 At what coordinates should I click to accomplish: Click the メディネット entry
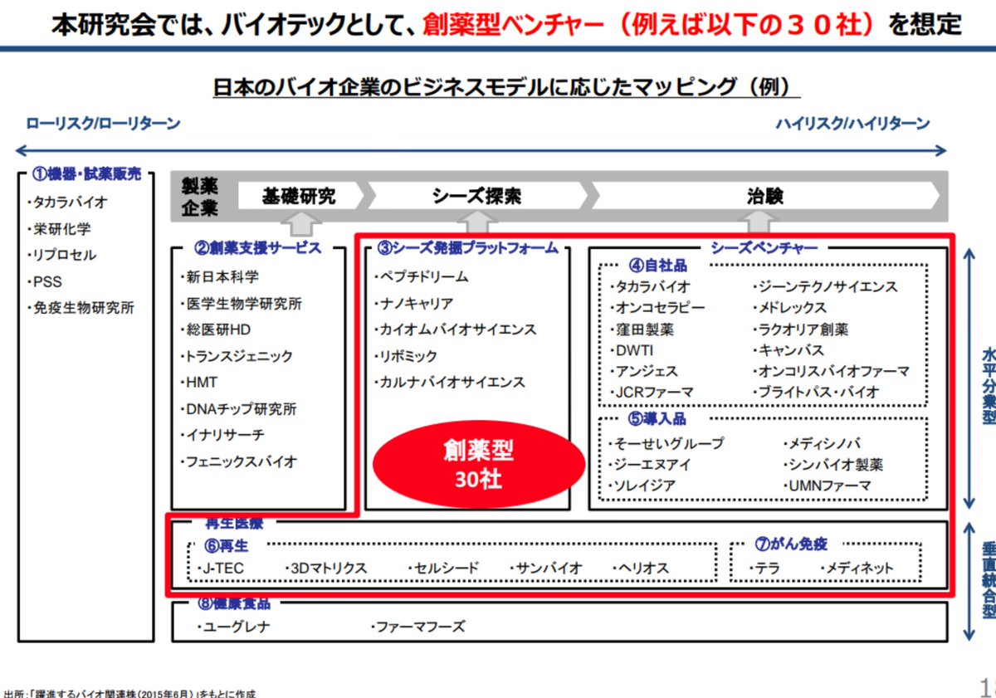tap(857, 569)
